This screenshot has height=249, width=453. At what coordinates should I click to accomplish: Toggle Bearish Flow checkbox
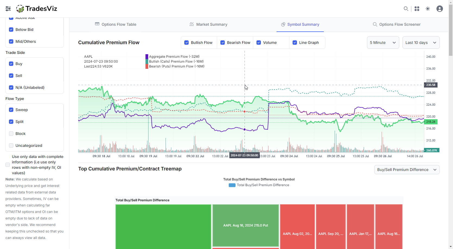tap(223, 43)
